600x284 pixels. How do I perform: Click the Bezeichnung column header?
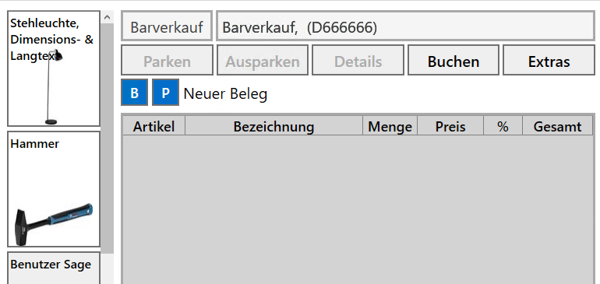pos(274,126)
